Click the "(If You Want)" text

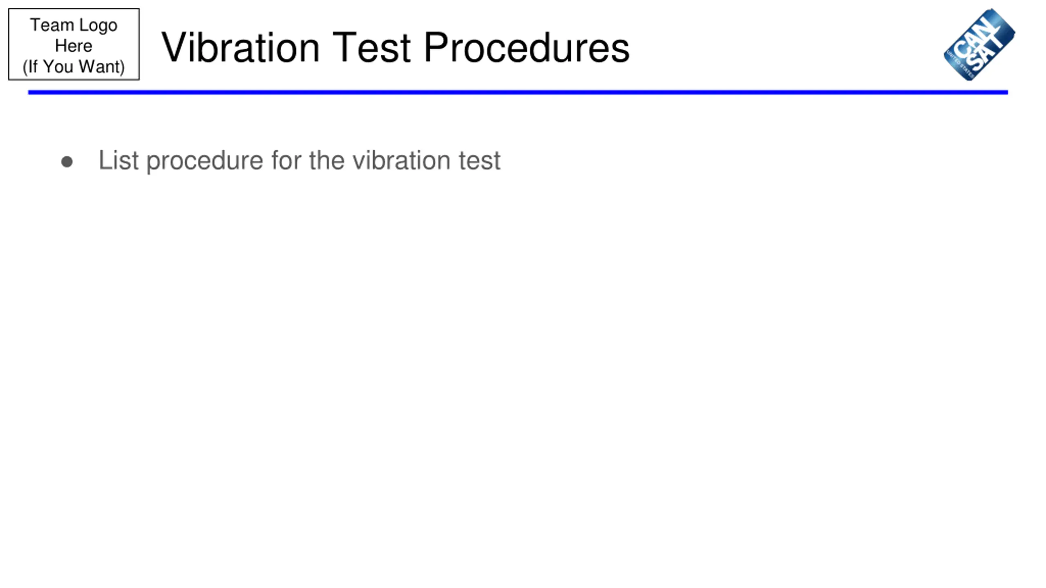[74, 67]
